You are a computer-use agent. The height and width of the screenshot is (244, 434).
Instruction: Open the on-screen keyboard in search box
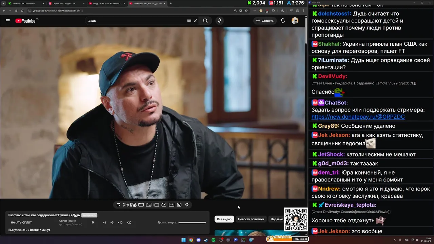[x=189, y=21]
